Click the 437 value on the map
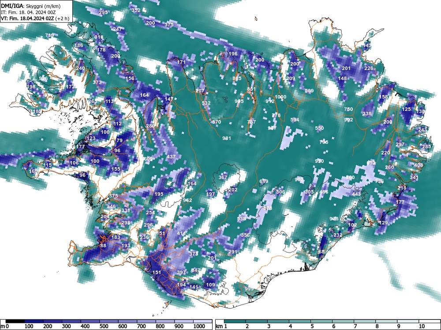The height and width of the screenshot is (330, 441). coord(171,157)
